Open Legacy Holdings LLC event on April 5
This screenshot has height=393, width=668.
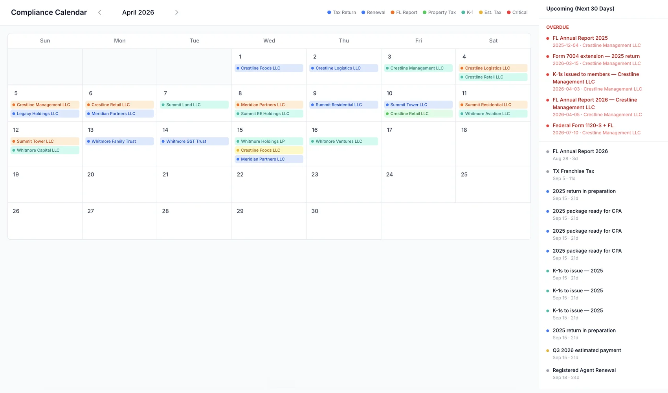click(45, 114)
